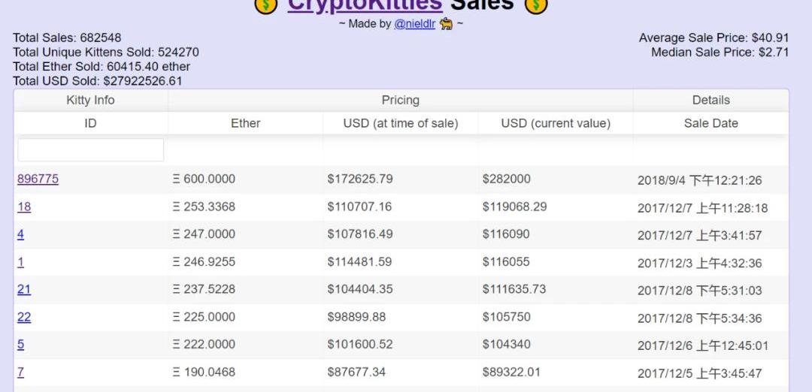Click the cat emoji next to @nieldlr
The height and width of the screenshot is (392, 812).
coord(447,24)
